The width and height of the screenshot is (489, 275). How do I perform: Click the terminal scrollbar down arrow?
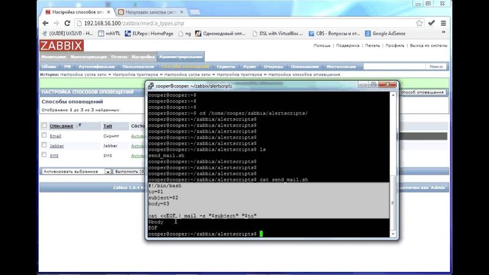pos(393,234)
